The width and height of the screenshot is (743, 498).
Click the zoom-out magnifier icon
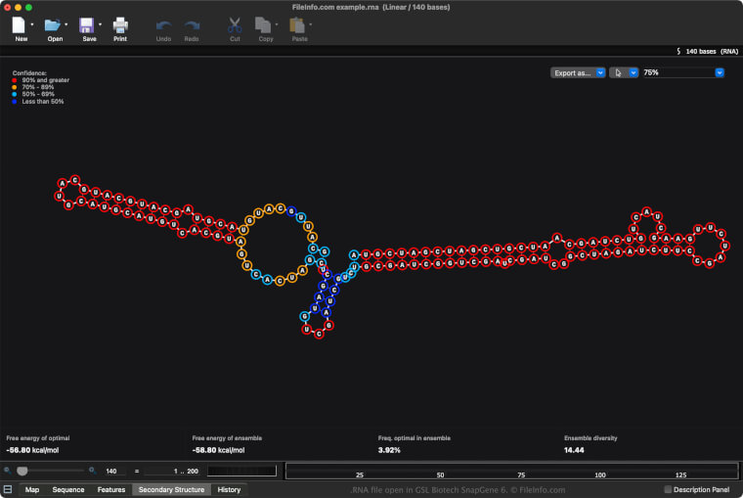point(7,471)
